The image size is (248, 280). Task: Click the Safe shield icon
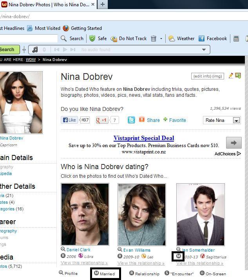92,39
